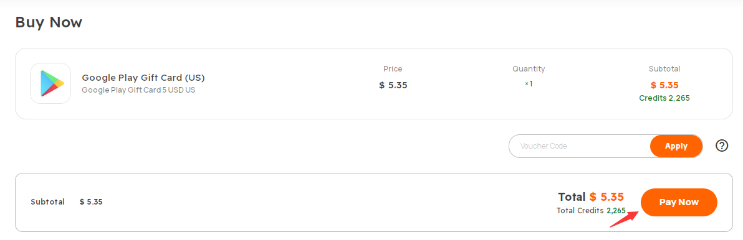This screenshot has width=743, height=240.
Task: Select the Google Play Gift Card 5 USD US description
Action: click(x=139, y=90)
